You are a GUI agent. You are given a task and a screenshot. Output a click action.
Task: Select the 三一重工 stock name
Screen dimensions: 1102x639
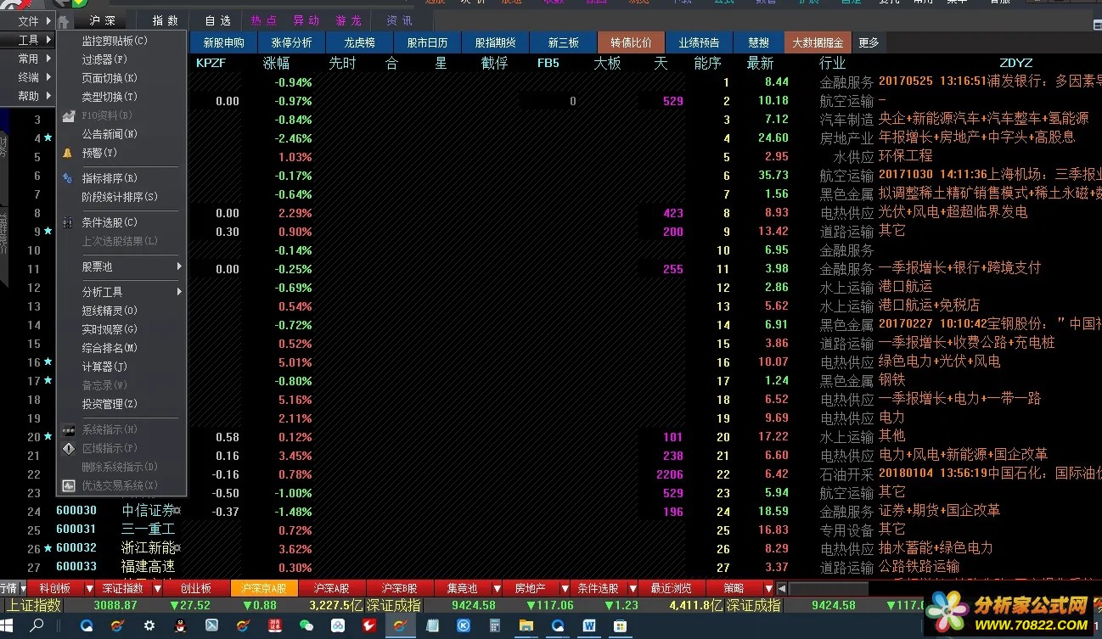(x=148, y=530)
